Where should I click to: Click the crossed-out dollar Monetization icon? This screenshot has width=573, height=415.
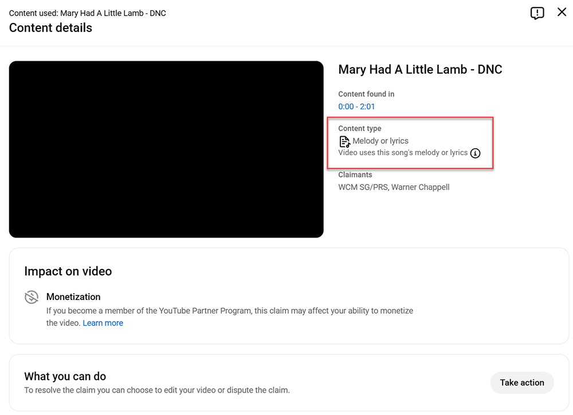[x=32, y=297]
